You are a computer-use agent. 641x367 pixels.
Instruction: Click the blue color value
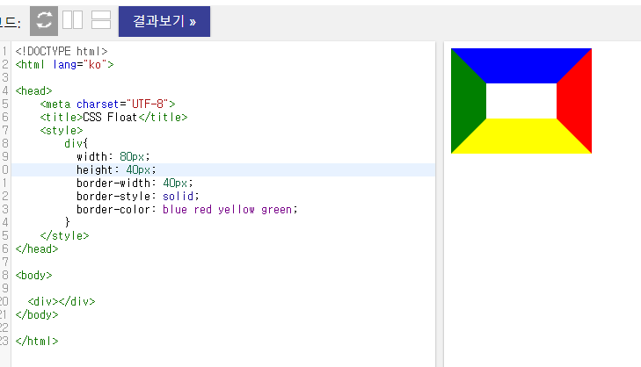[x=175, y=210]
